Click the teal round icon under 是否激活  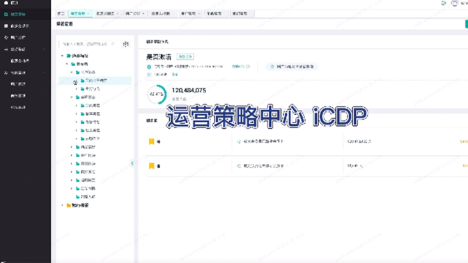149,67
